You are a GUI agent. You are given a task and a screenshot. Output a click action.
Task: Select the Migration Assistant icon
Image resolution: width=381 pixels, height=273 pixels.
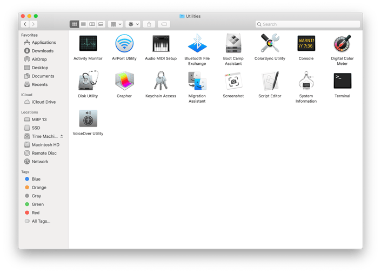click(x=197, y=81)
